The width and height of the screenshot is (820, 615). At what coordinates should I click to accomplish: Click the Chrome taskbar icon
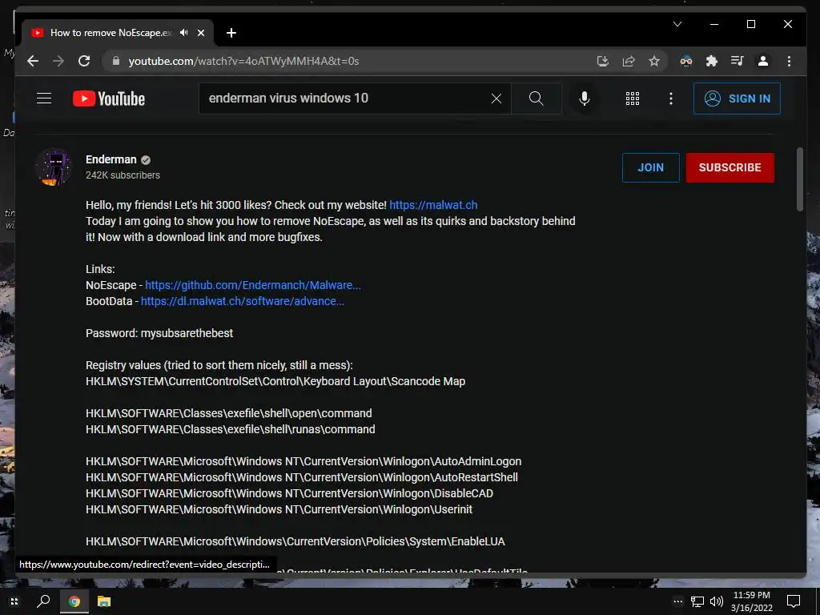pyautogui.click(x=74, y=601)
